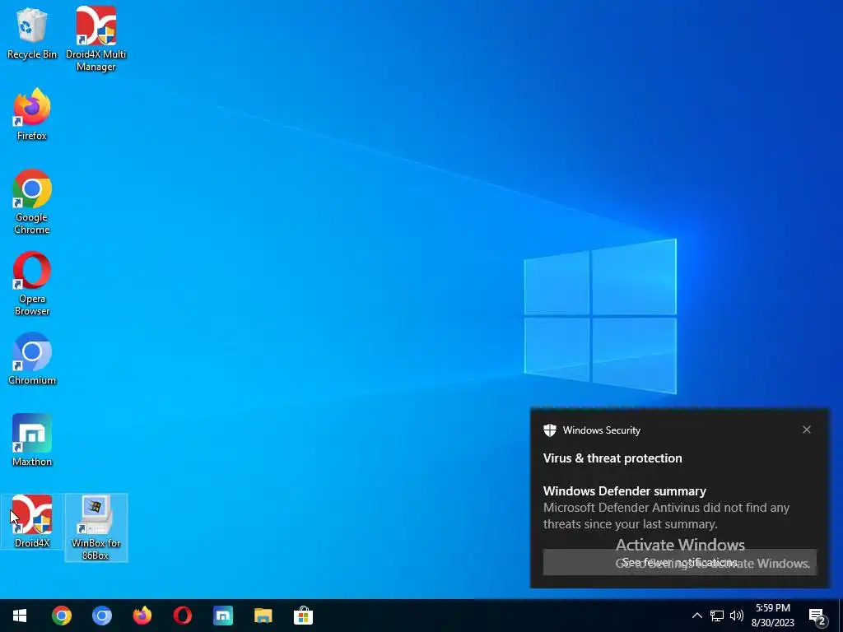Select Droid4X Multi Manager desktop shortcut
Viewport: 843px width, 632px height.
point(95,39)
